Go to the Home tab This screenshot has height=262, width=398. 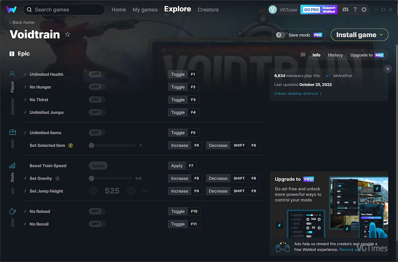pos(119,10)
